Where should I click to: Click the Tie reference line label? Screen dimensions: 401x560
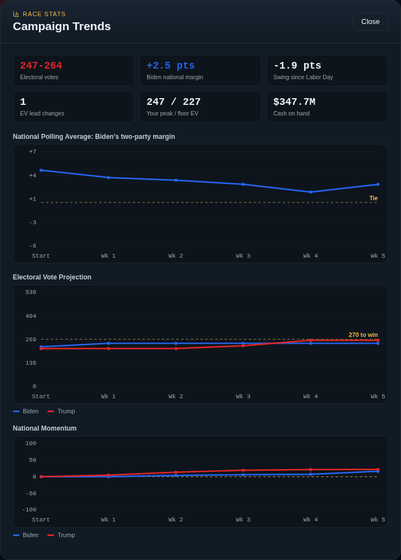point(374,198)
